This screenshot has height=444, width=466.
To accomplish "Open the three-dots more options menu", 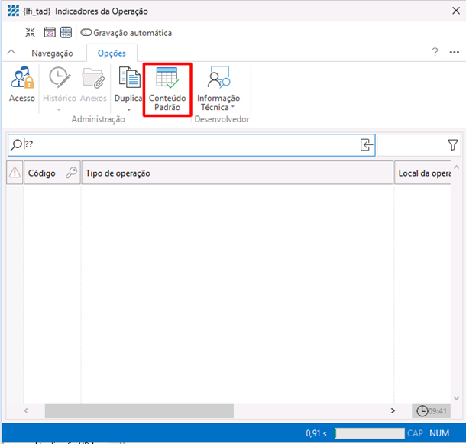I will (x=454, y=53).
